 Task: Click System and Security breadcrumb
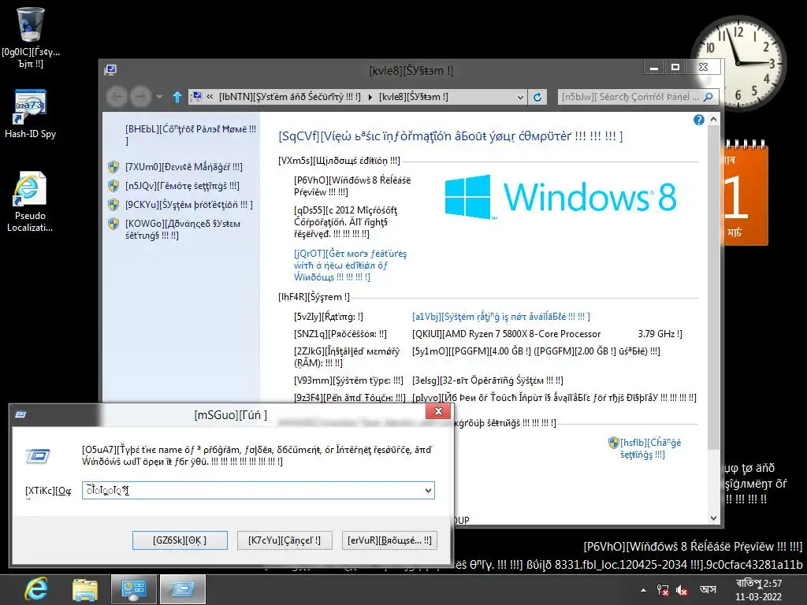[x=290, y=97]
